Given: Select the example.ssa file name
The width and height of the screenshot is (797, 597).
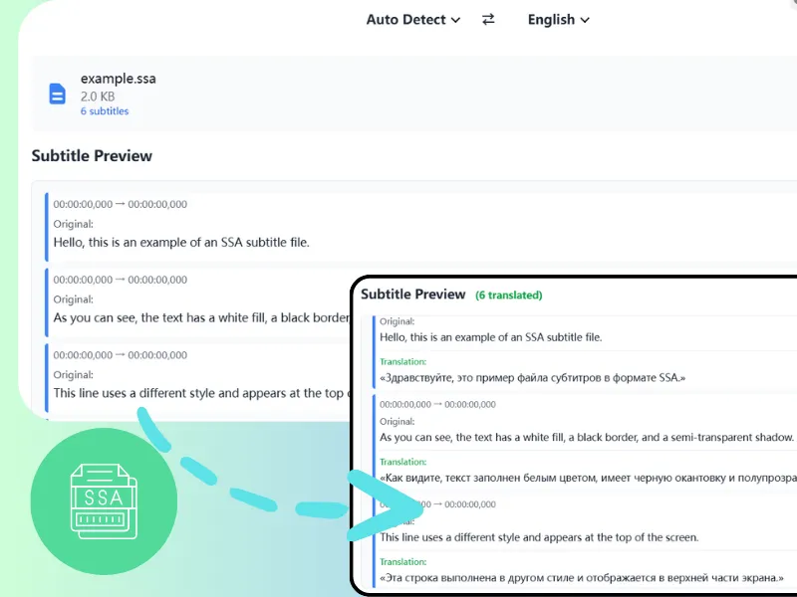Looking at the screenshot, I should pos(118,79).
